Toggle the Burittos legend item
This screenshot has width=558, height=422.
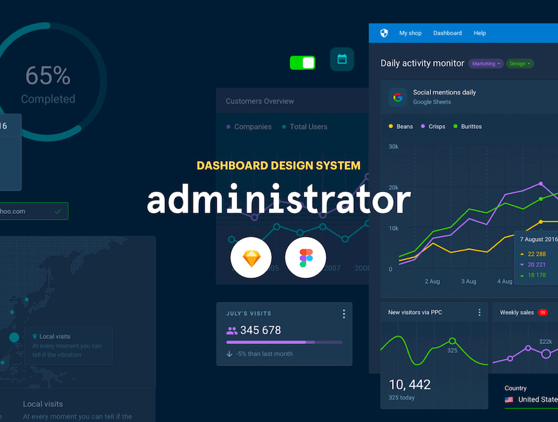pyautogui.click(x=467, y=126)
